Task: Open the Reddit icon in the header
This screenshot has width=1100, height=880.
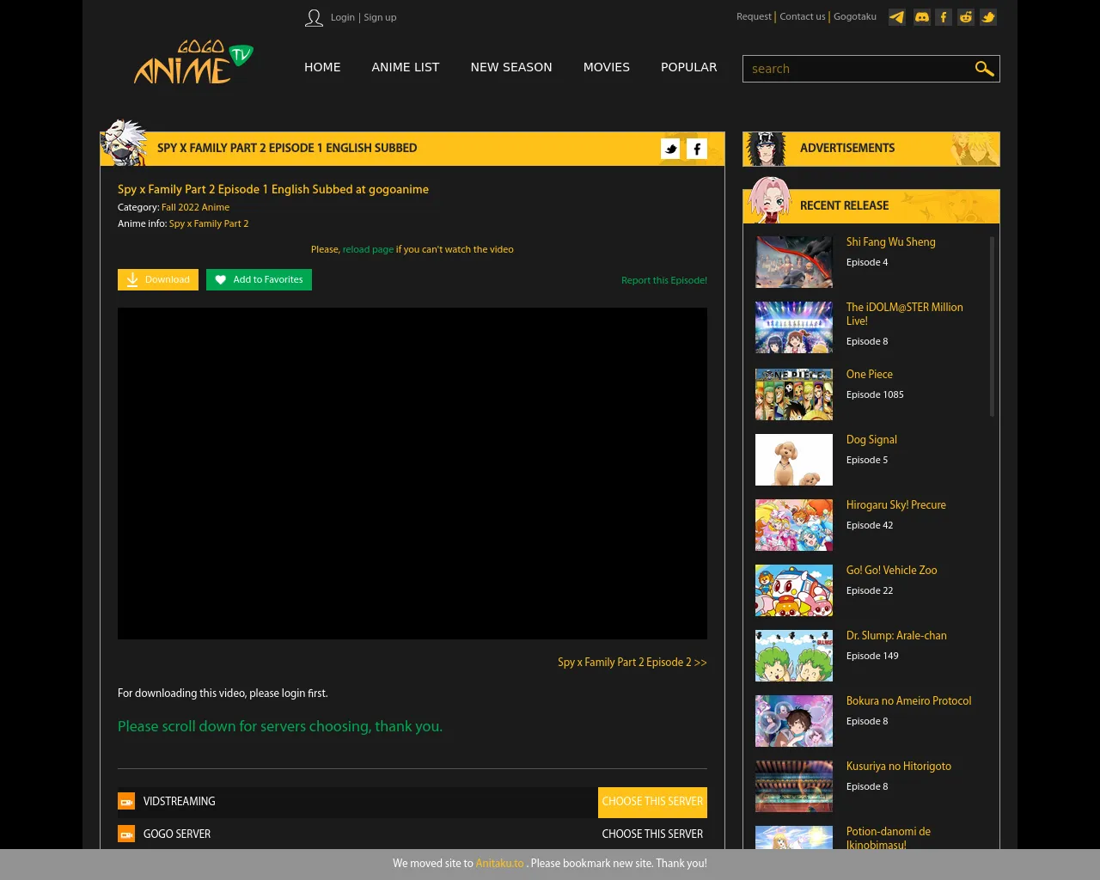Action: pos(966,17)
